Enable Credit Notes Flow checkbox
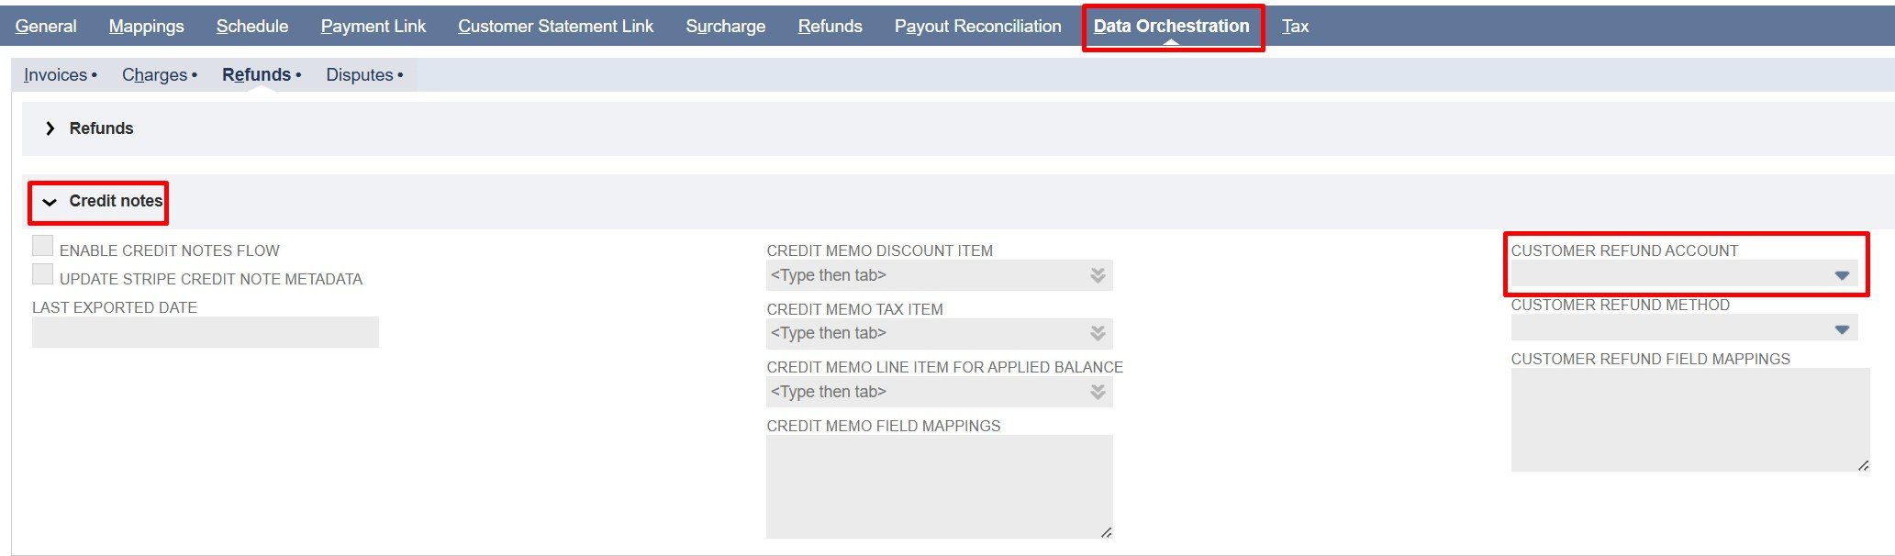 (43, 246)
